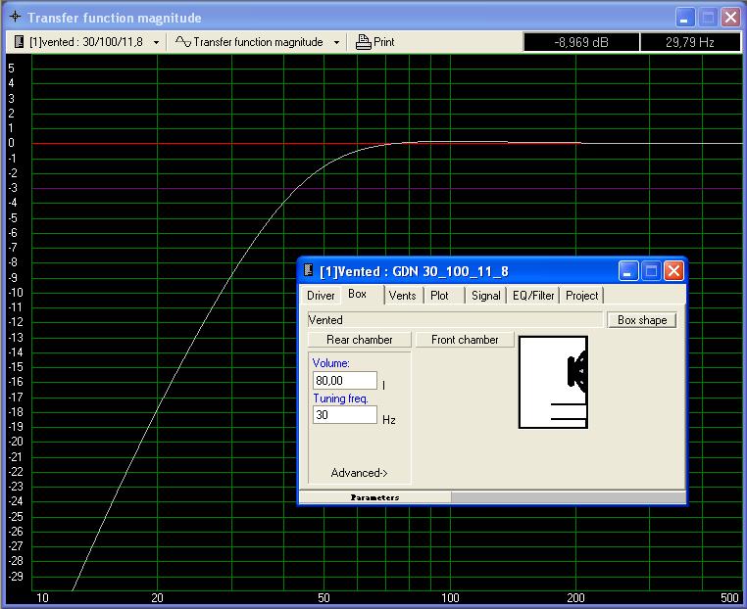This screenshot has height=609, width=747.
Task: Click the speaker box icon in the Vented dialog title
Action: pos(309,271)
